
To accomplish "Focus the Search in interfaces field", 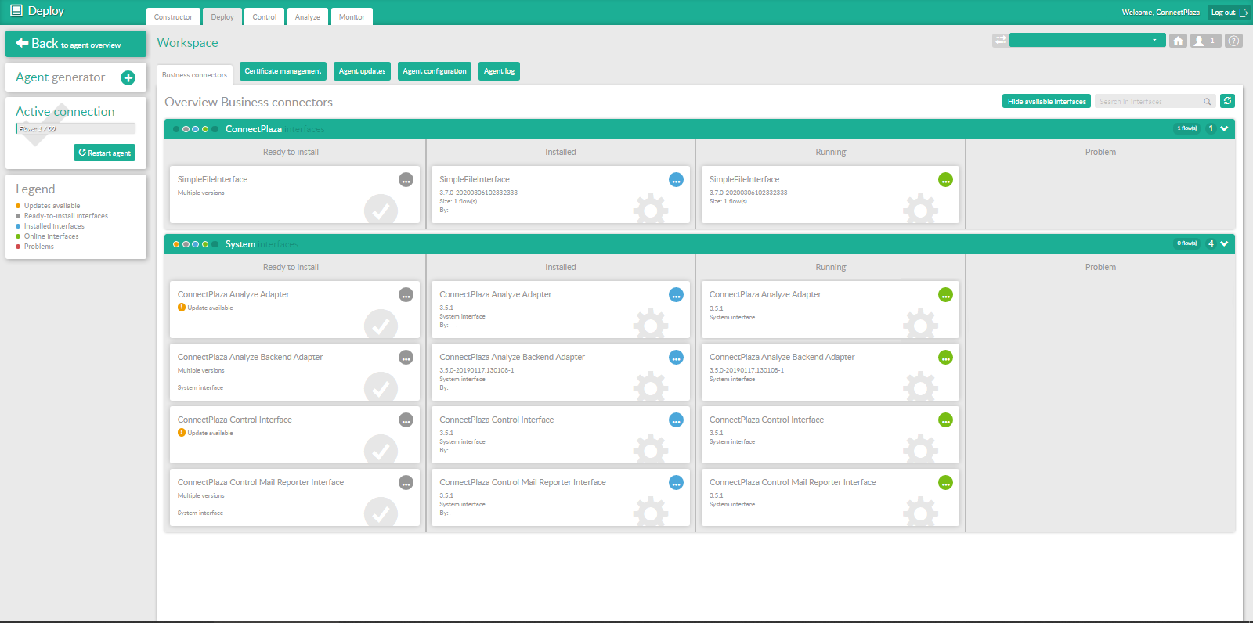I will click(x=1155, y=102).
